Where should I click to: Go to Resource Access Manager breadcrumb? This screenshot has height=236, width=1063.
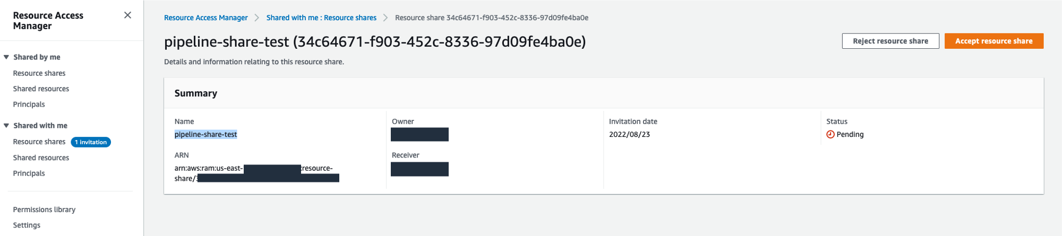click(205, 18)
